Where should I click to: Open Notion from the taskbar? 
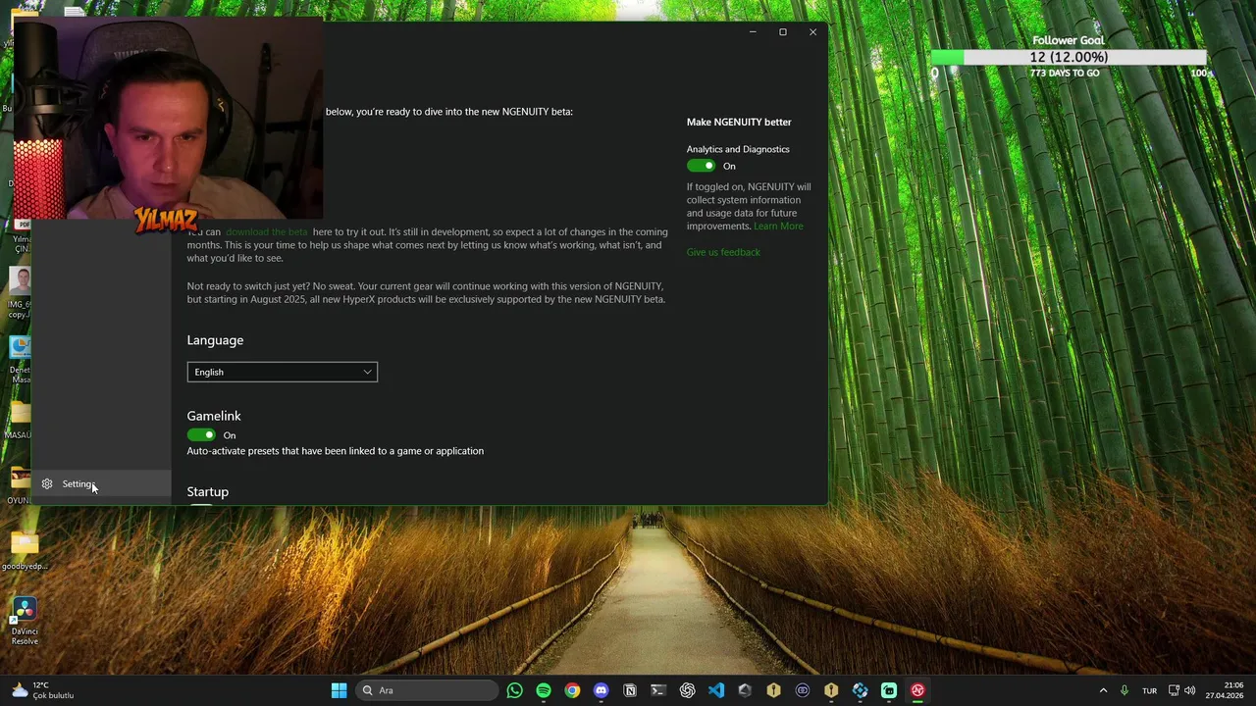[x=630, y=690]
